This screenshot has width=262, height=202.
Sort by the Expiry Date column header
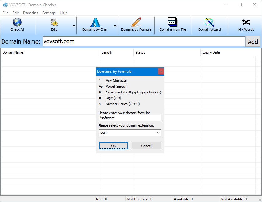228,52
